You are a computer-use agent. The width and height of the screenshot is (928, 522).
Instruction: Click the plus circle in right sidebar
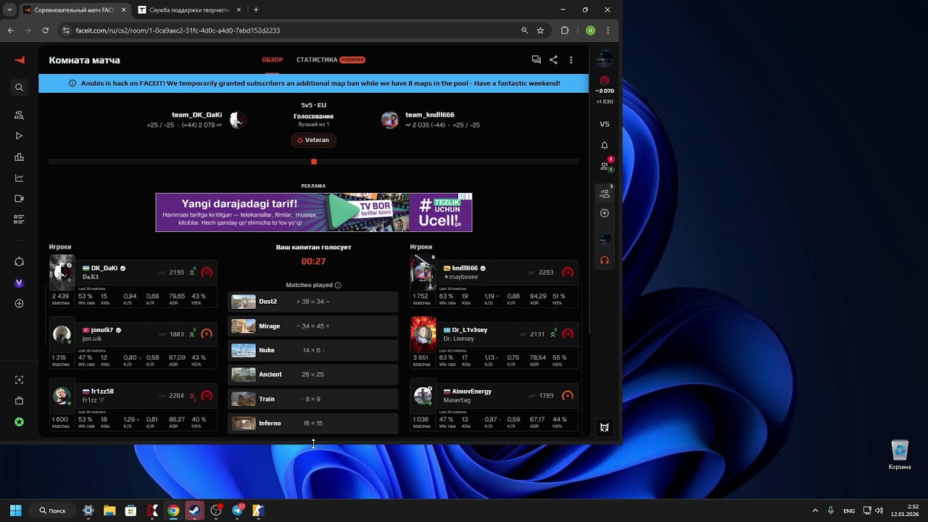point(605,213)
